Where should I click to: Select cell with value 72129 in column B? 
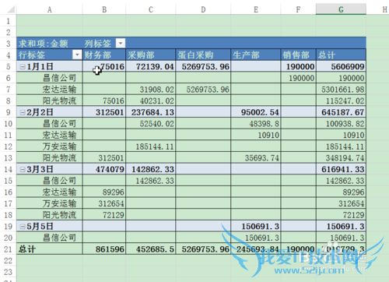[x=104, y=215]
